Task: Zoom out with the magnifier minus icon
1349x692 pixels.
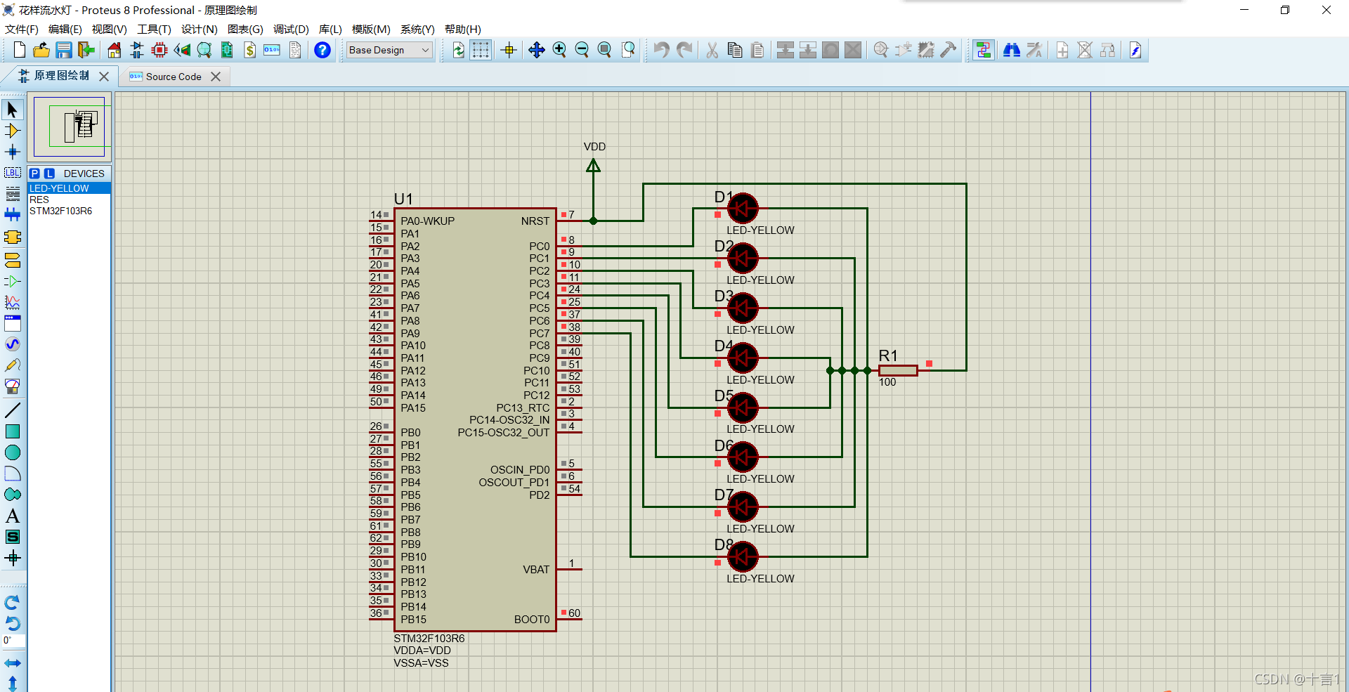Action: tap(582, 50)
